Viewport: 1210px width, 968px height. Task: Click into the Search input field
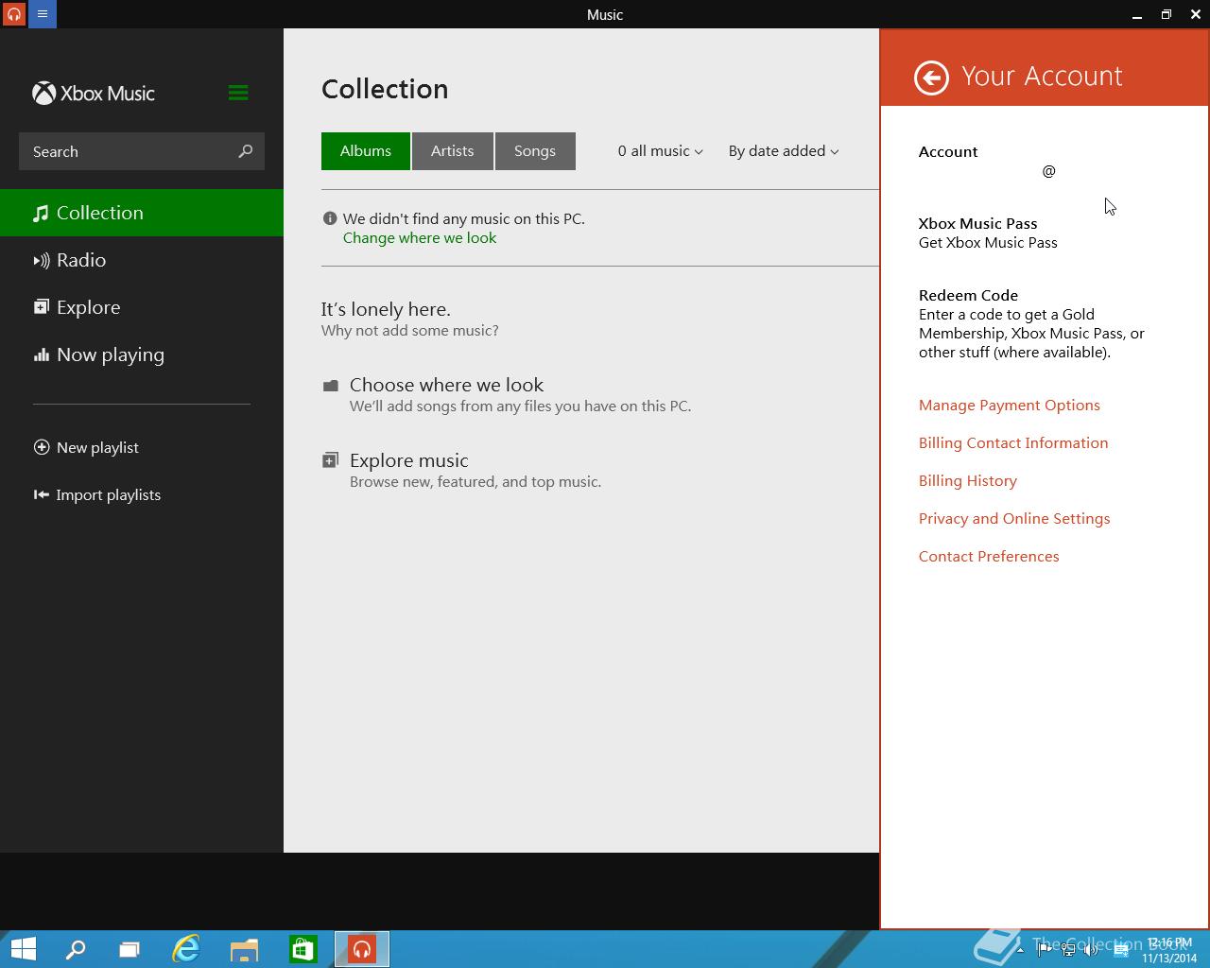[142, 151]
